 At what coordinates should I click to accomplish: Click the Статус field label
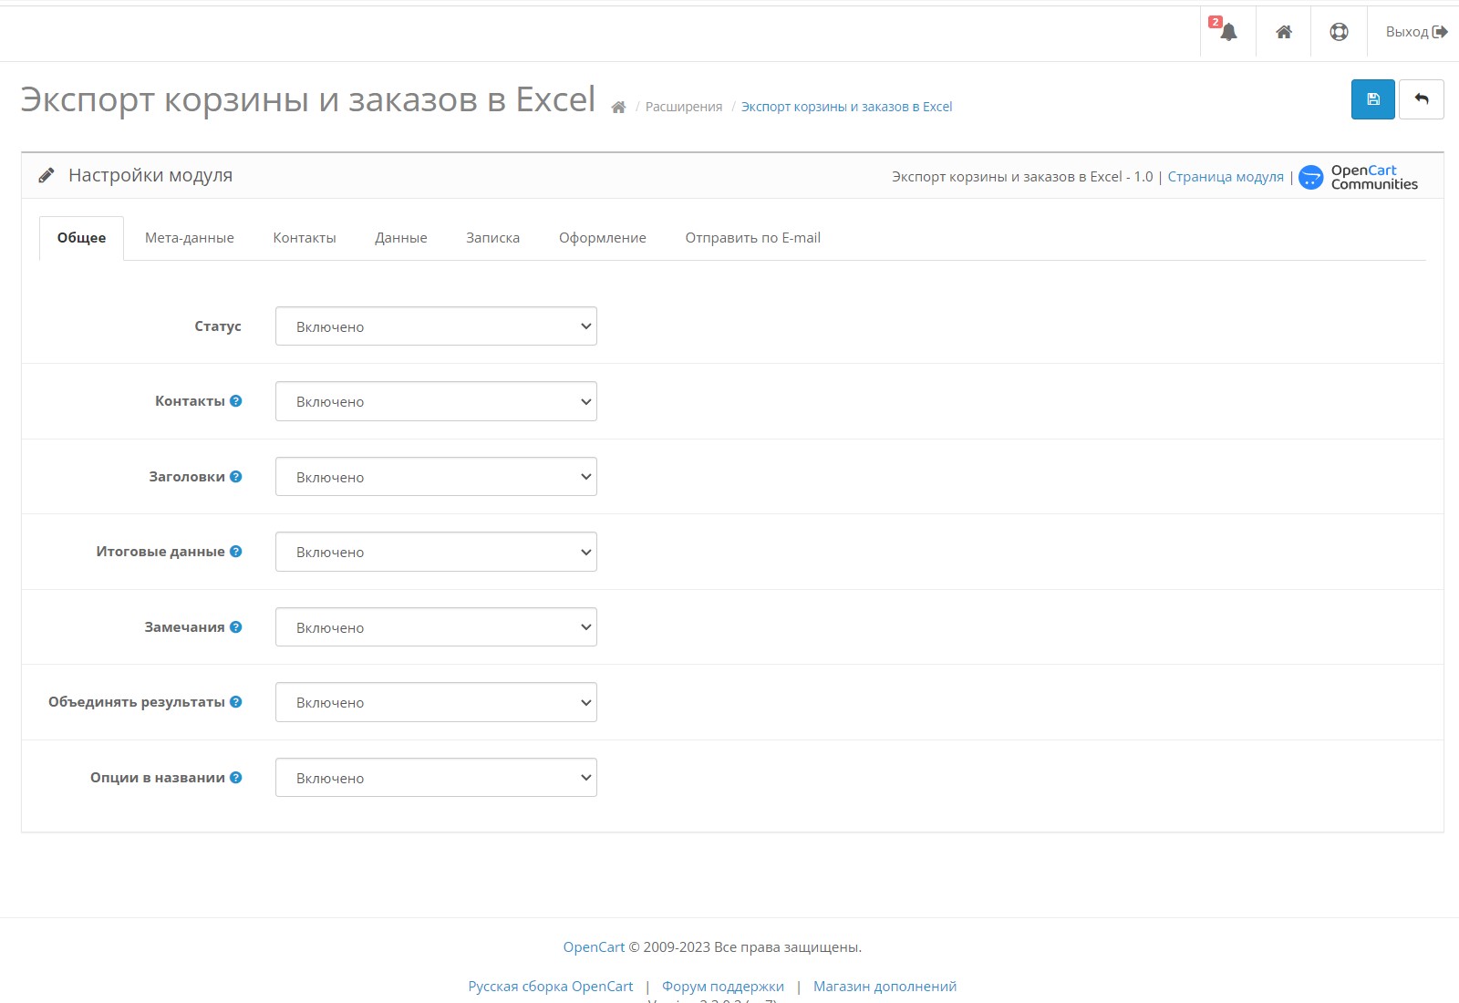[218, 326]
